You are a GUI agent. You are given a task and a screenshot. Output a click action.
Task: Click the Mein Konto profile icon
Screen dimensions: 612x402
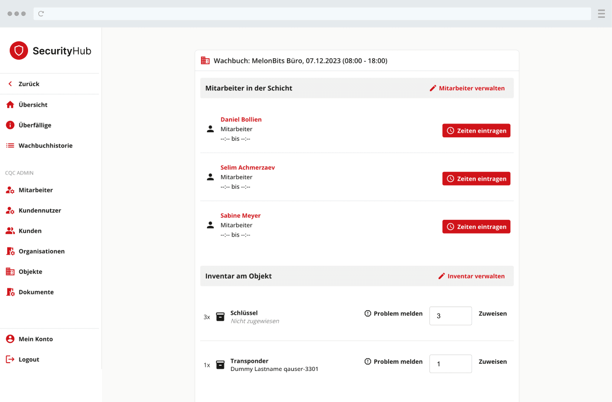tap(10, 339)
